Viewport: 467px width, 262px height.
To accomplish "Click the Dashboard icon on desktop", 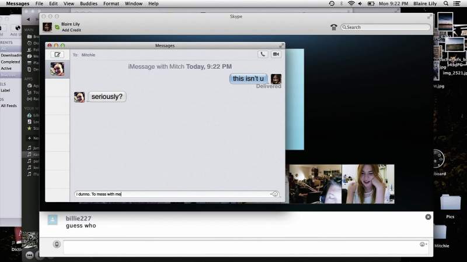I will tap(439, 158).
